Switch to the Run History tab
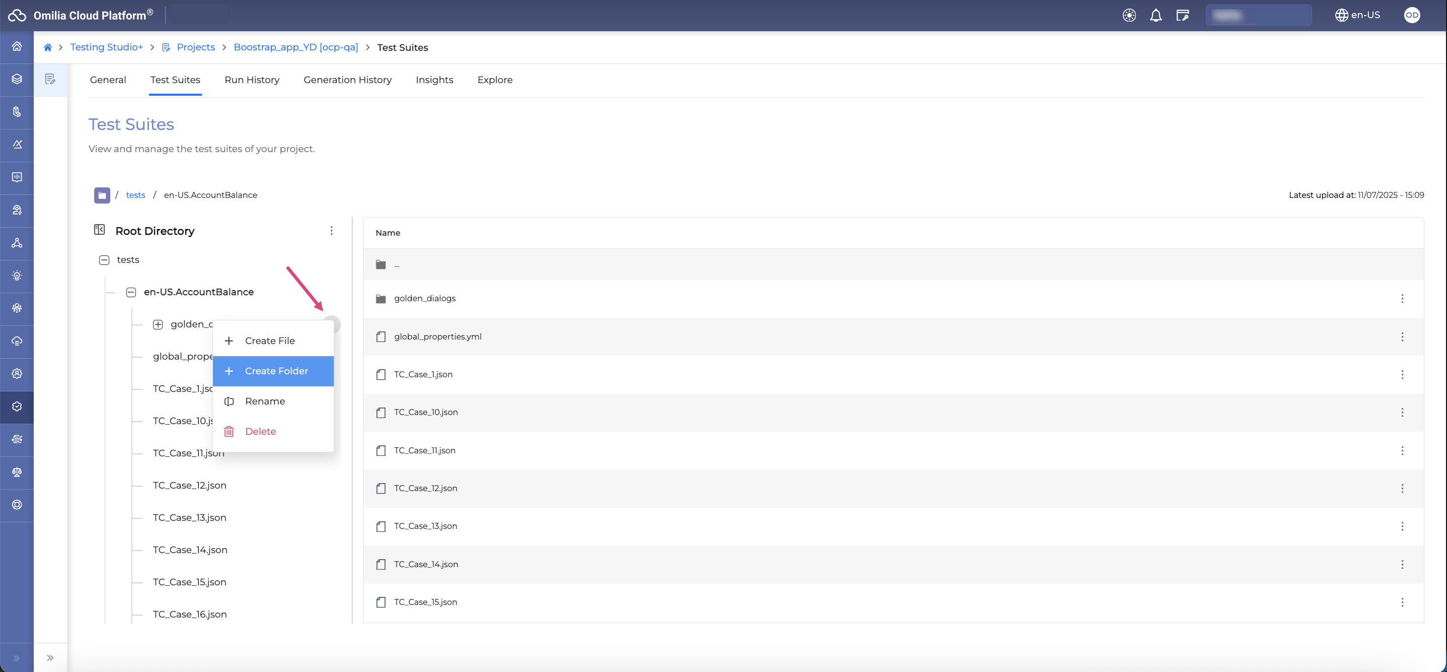The image size is (1447, 672). (x=252, y=80)
